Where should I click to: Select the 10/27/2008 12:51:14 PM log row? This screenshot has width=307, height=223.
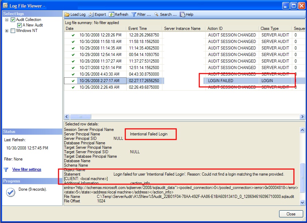[184, 68]
